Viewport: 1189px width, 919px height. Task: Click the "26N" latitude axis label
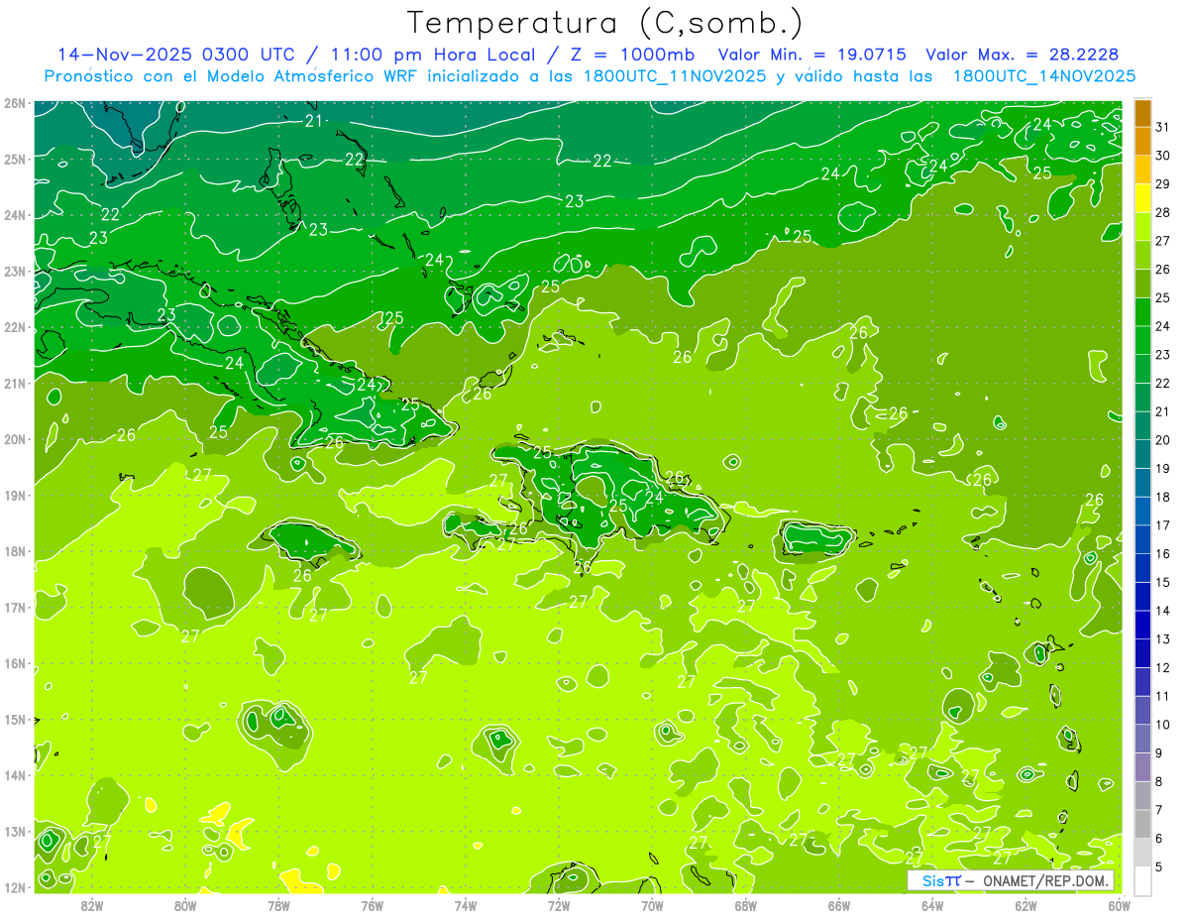click(14, 103)
